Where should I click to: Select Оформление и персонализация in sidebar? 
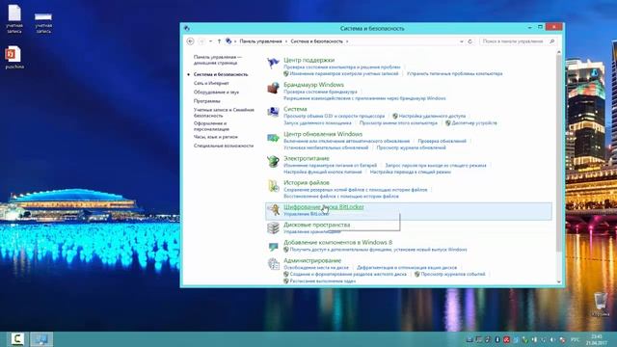coord(211,126)
